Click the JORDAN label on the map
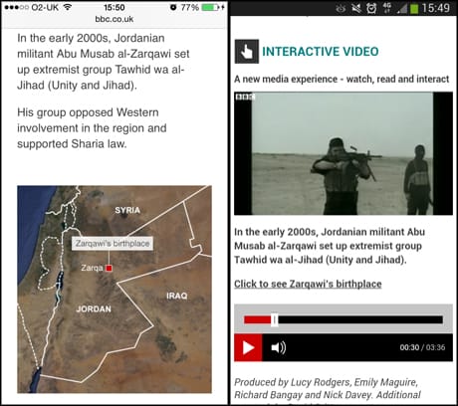The width and height of the screenshot is (458, 406). [94, 308]
